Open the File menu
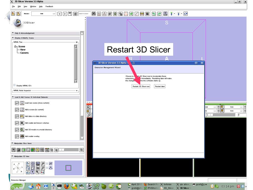 tap(13, 6)
